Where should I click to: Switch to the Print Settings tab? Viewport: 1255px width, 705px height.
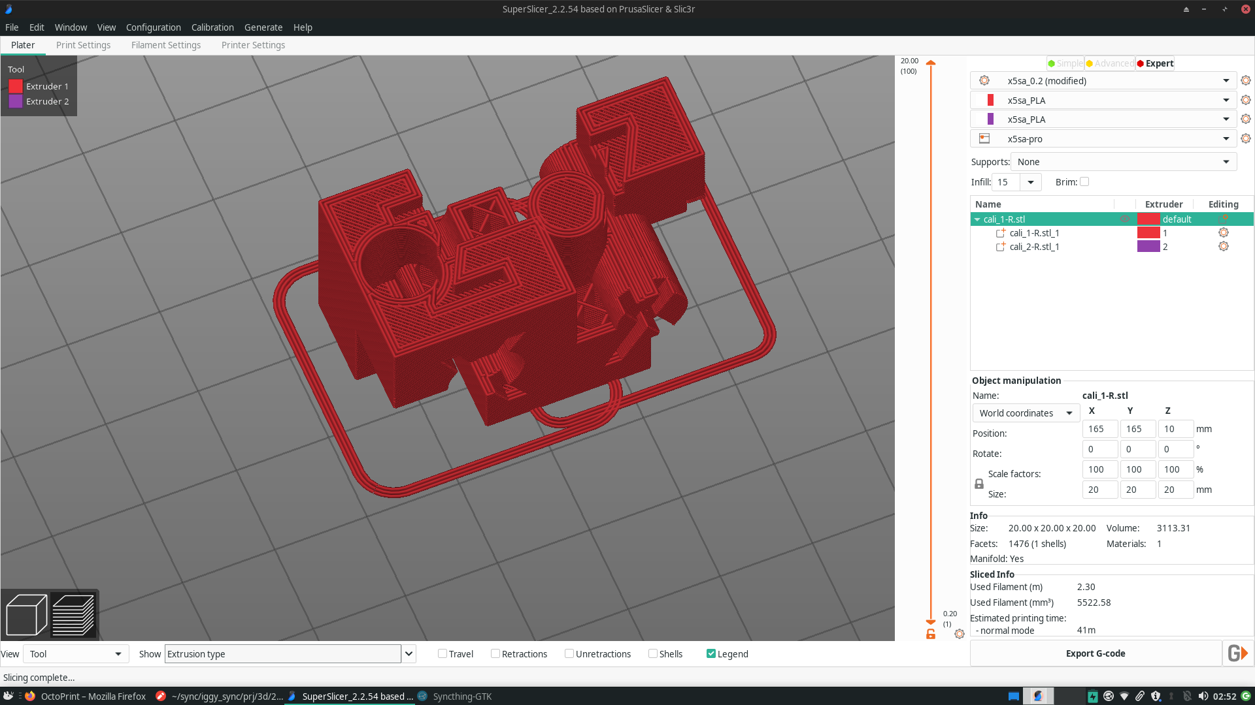[x=83, y=45]
